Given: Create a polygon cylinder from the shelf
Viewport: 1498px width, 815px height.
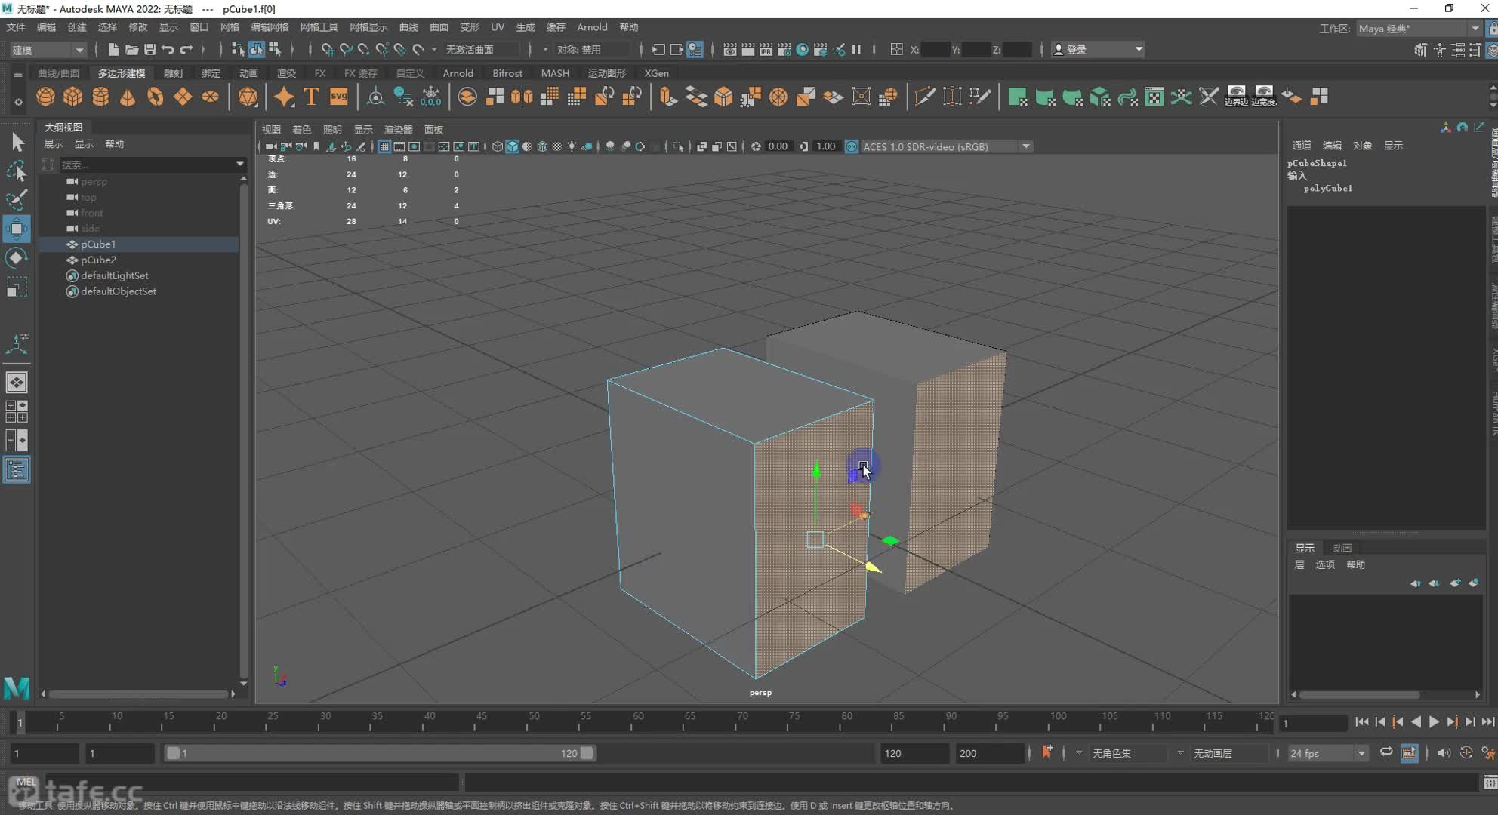Looking at the screenshot, I should (100, 97).
